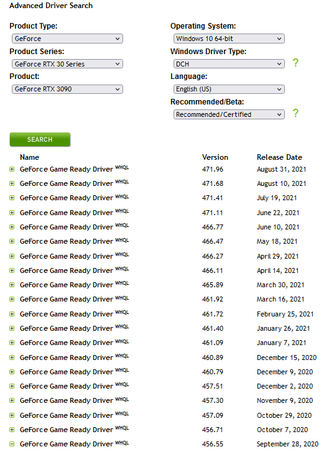Click the date 'December 15, 2020'

click(287, 357)
